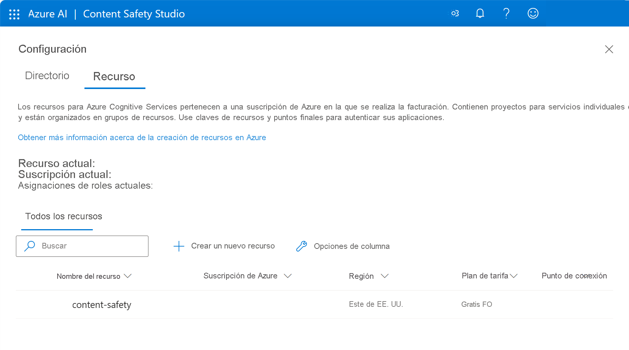Screen dimensions: 629x350
Task: Expand the Región column chevron
Action: 385,276
